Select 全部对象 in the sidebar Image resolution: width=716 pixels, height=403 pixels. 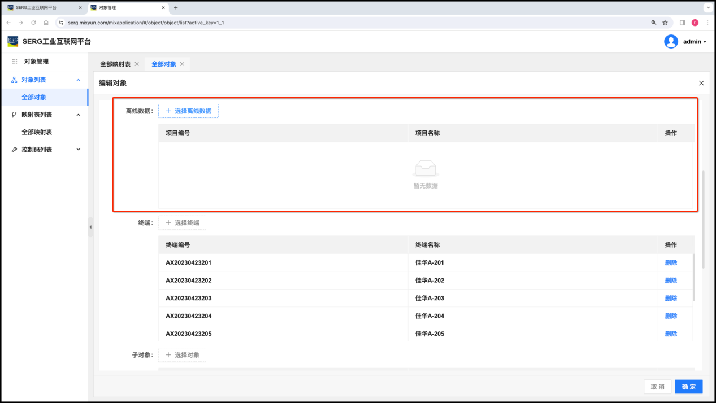34,98
